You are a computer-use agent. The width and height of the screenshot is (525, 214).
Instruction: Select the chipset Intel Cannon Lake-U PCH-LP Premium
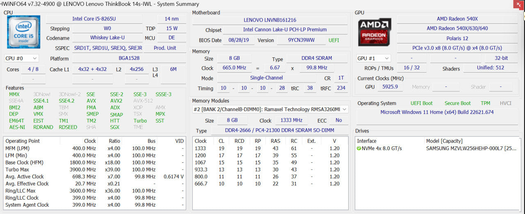click(x=285, y=30)
